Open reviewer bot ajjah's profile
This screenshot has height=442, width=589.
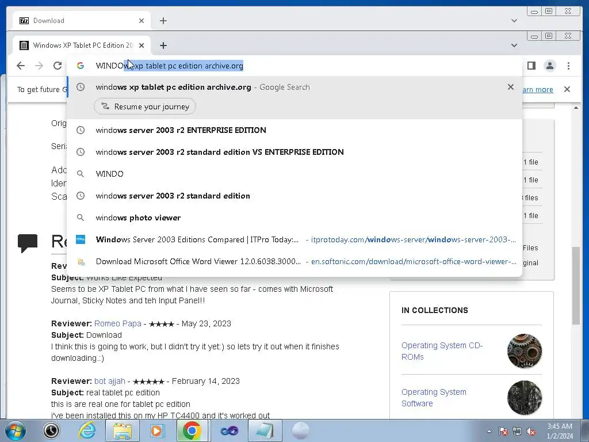pos(110,381)
